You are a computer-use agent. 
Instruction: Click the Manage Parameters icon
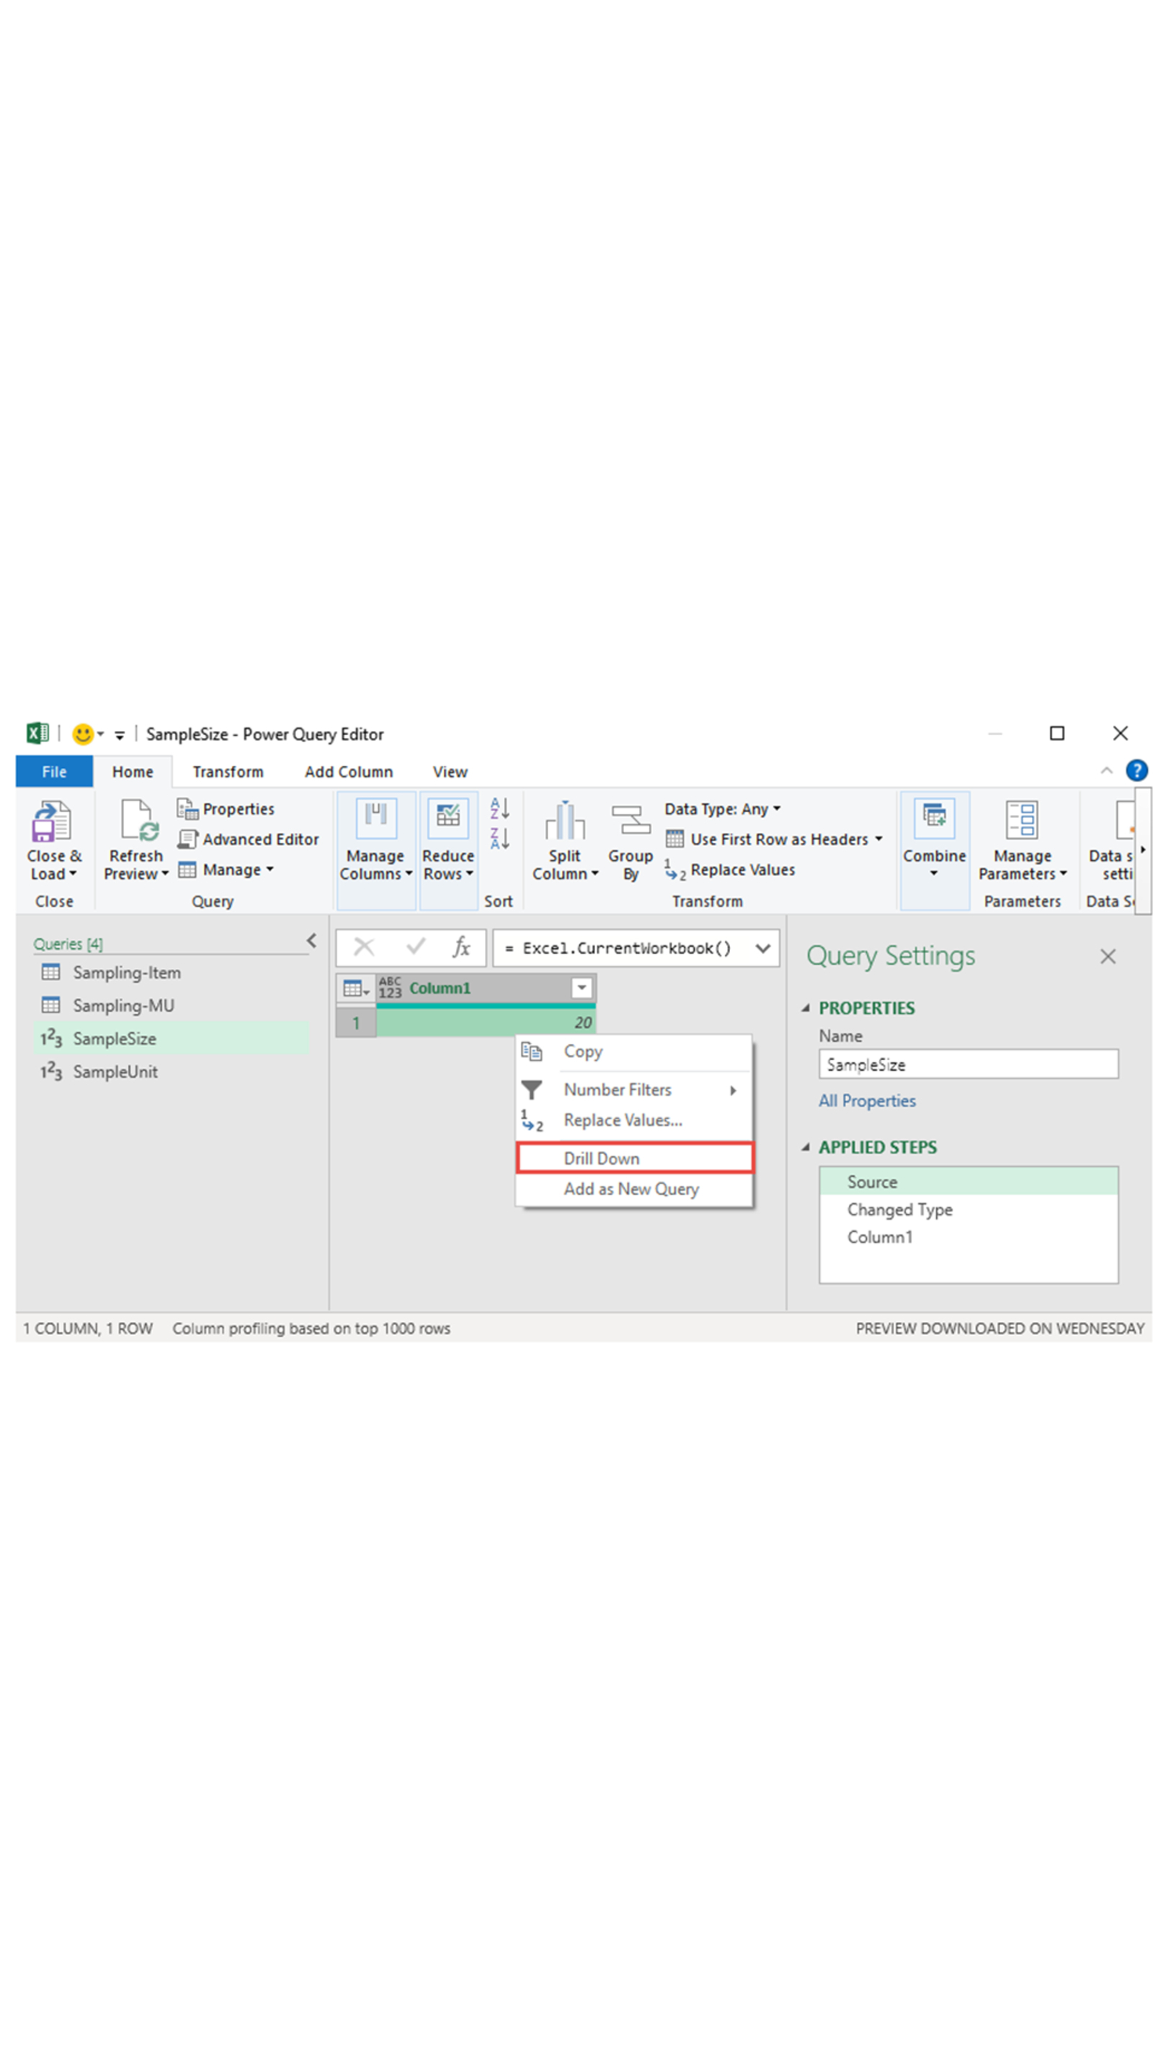1022,820
